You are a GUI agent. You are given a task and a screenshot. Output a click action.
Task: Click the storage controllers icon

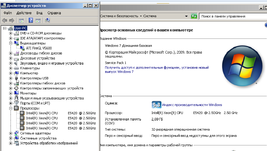point(16,88)
